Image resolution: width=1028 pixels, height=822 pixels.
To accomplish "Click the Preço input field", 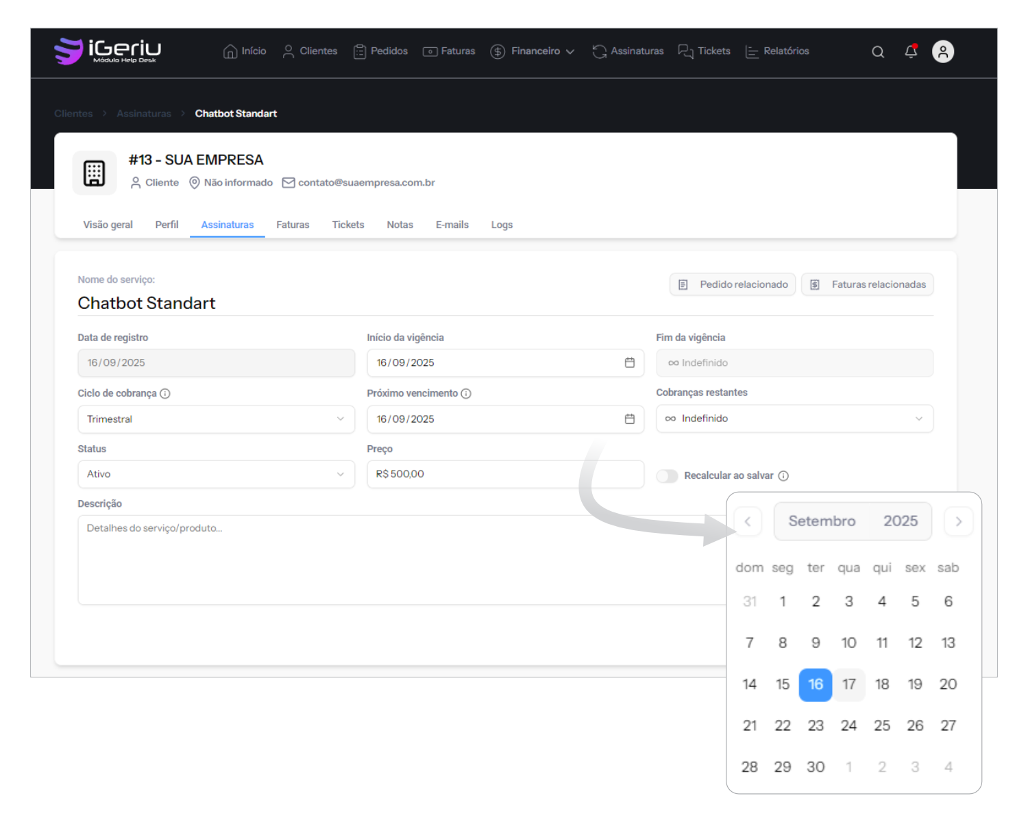I will (x=505, y=474).
